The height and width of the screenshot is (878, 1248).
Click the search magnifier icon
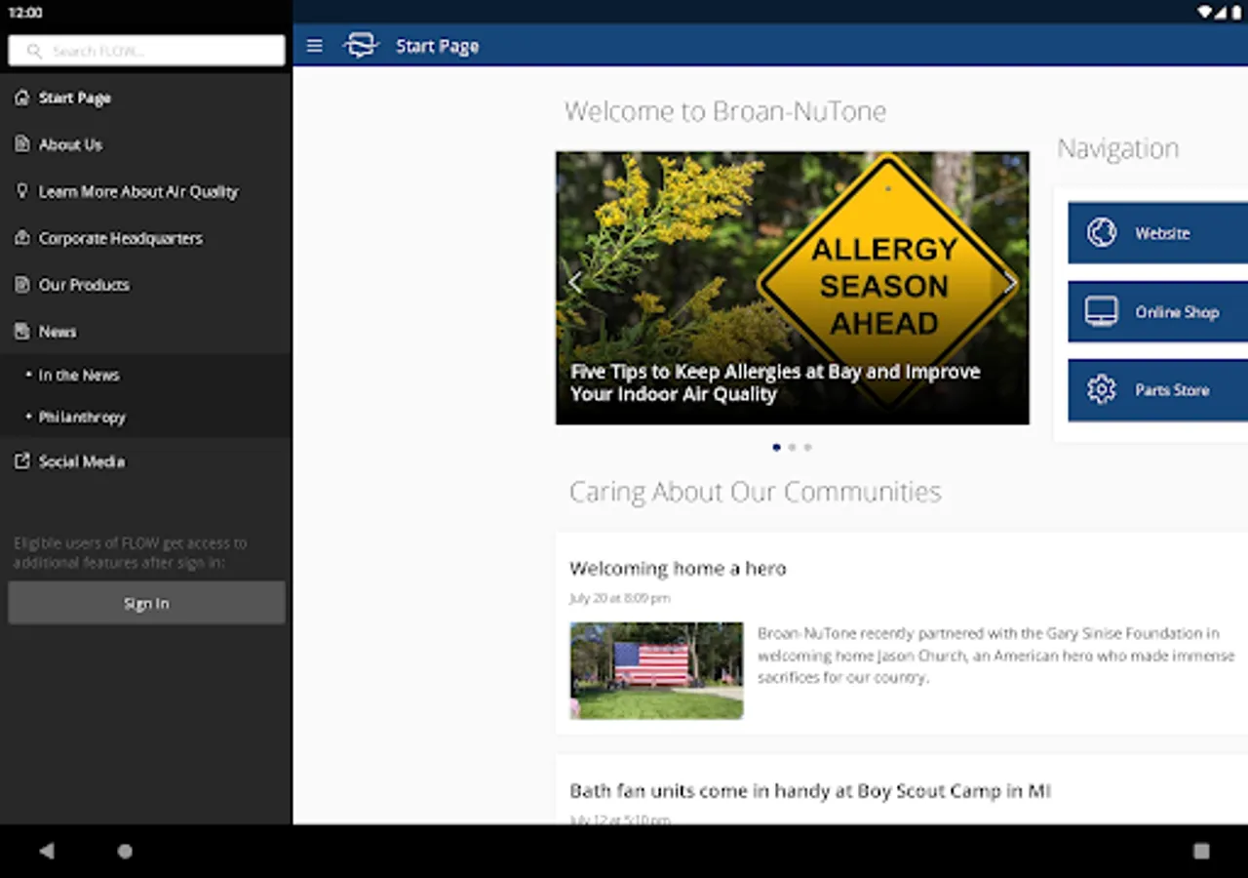(35, 51)
